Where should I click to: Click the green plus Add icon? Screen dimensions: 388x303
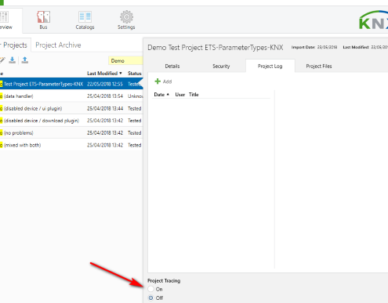tap(158, 81)
